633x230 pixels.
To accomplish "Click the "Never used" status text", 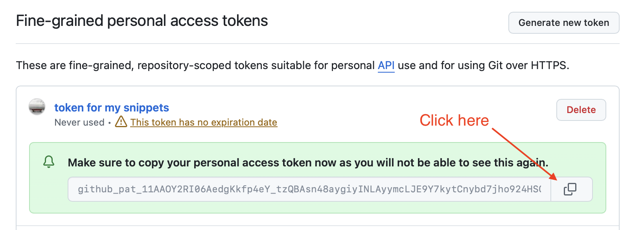I will click(79, 122).
